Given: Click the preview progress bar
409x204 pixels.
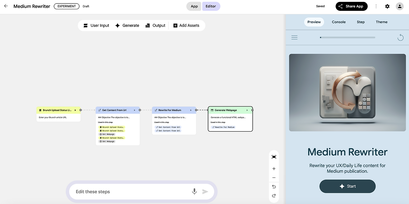Looking at the screenshot, I should pos(348,37).
